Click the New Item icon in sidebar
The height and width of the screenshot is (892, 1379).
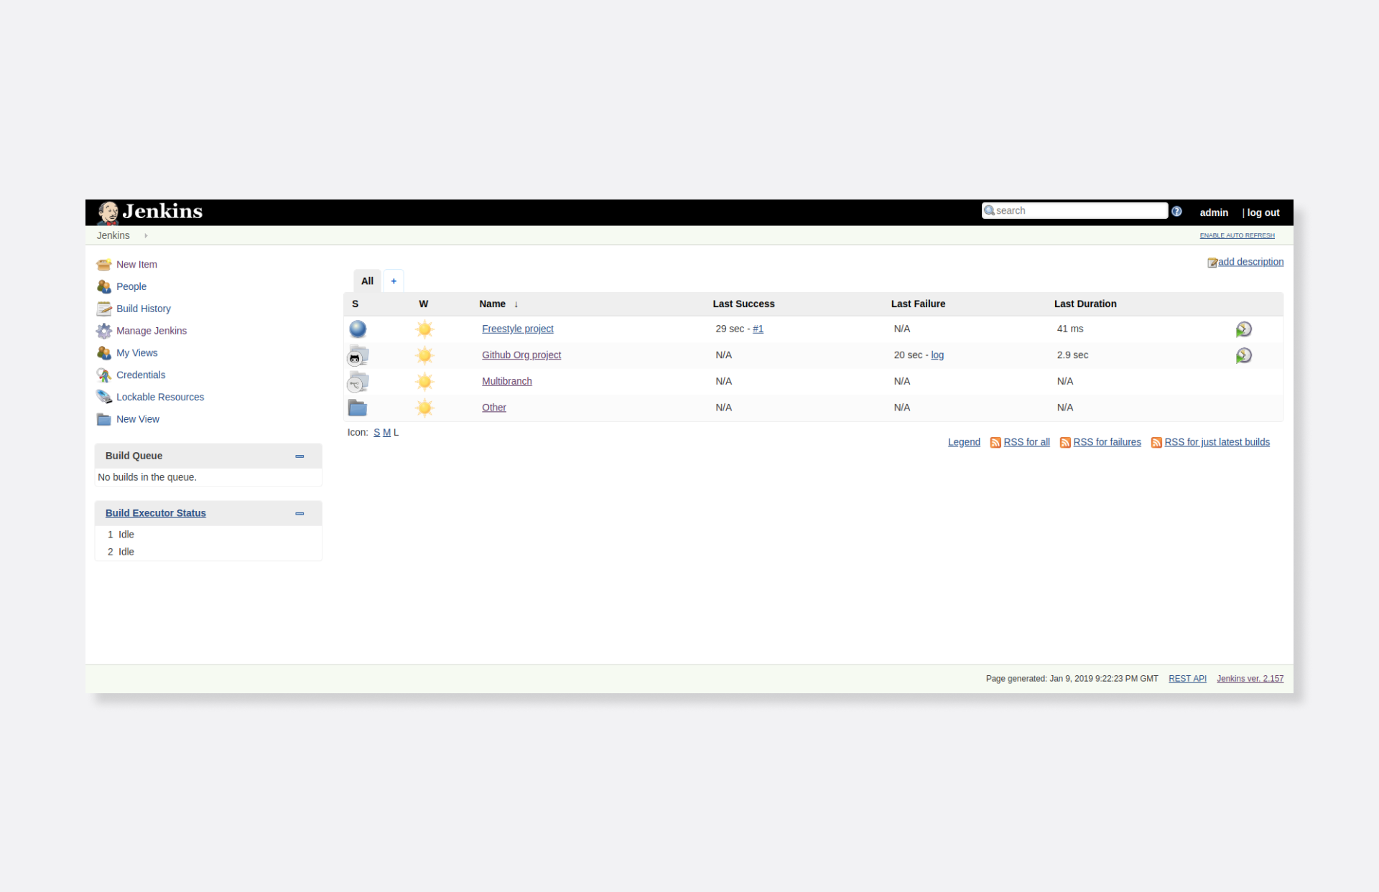click(x=104, y=265)
